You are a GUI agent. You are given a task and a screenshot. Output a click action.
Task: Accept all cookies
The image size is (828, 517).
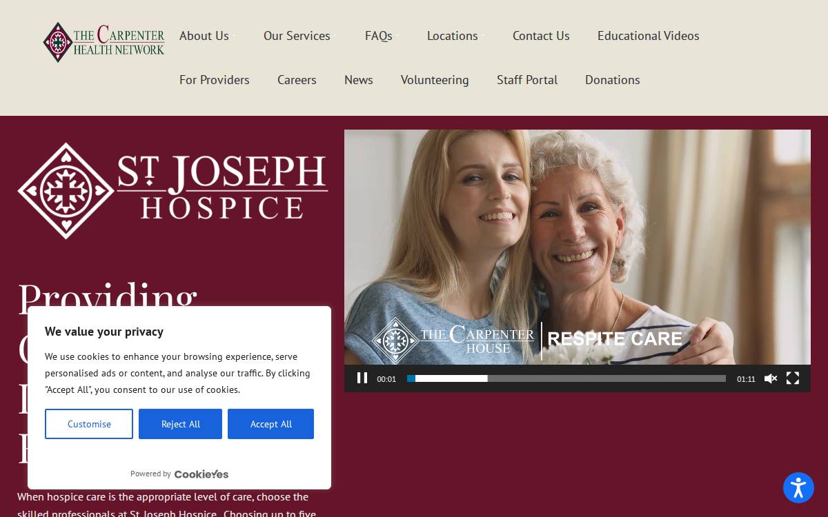click(270, 424)
